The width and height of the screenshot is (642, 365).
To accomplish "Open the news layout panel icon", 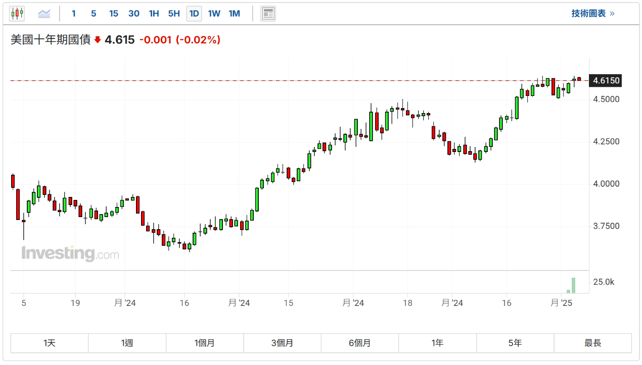I will click(268, 14).
